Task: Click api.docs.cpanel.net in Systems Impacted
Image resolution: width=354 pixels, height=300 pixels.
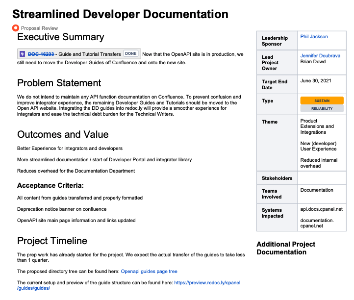Action: (x=321, y=209)
